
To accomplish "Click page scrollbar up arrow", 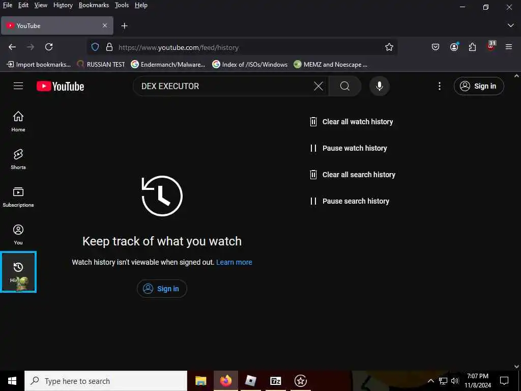I will (516, 76).
